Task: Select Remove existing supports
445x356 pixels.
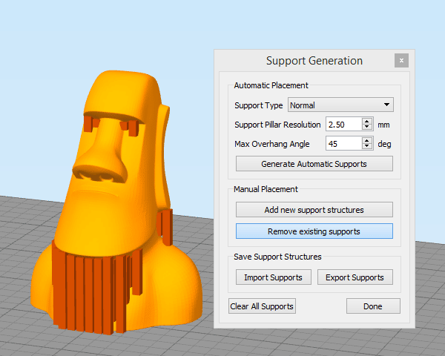Action: (x=314, y=231)
